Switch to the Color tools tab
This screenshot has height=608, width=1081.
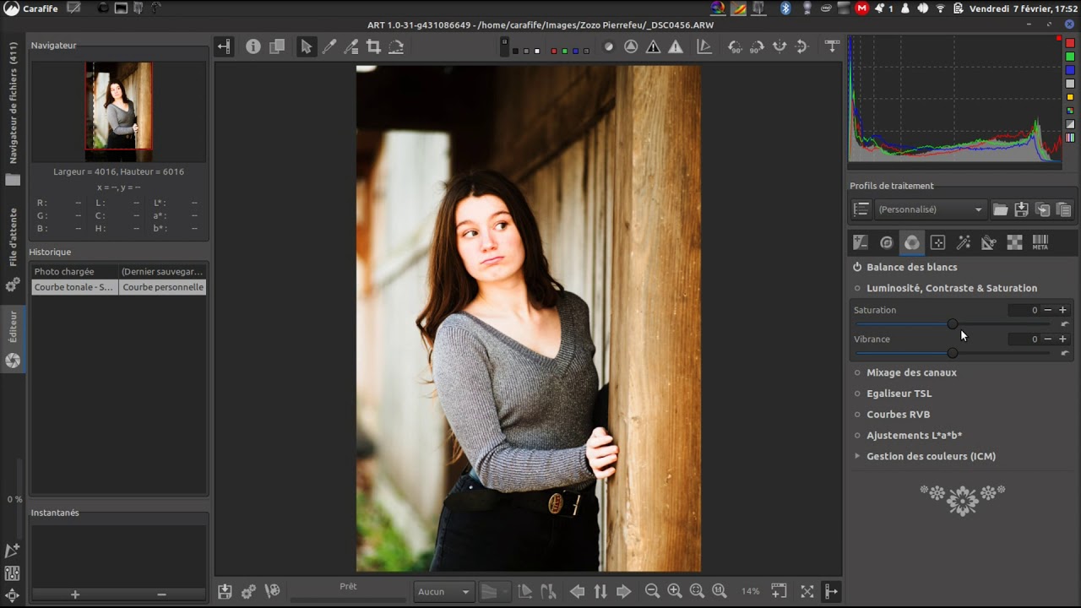tap(912, 242)
